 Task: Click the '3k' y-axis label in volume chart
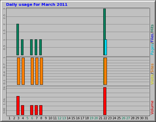coord(4,88)
